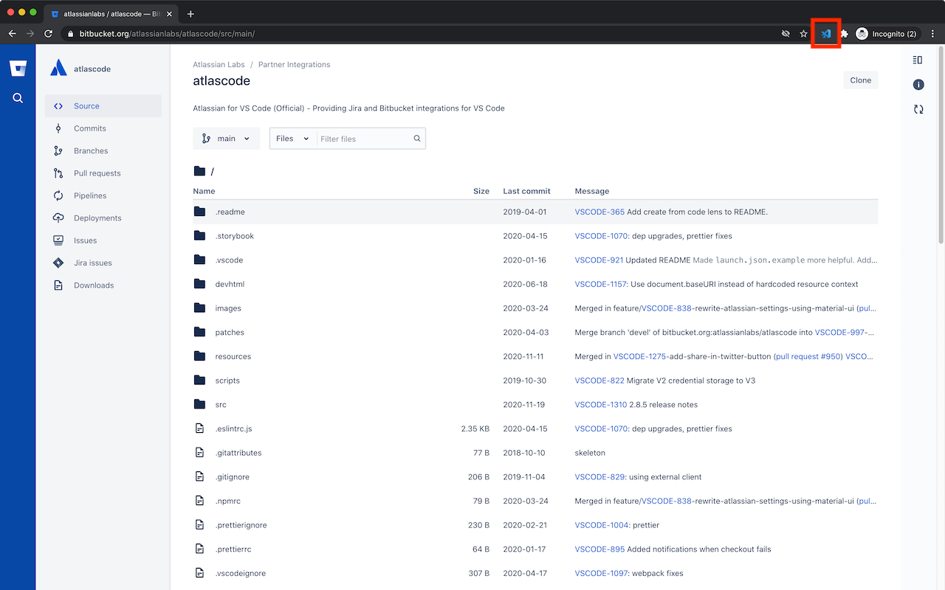Image resolution: width=945 pixels, height=590 pixels.
Task: Open the VSCODE-1310 issue link
Action: pos(601,404)
